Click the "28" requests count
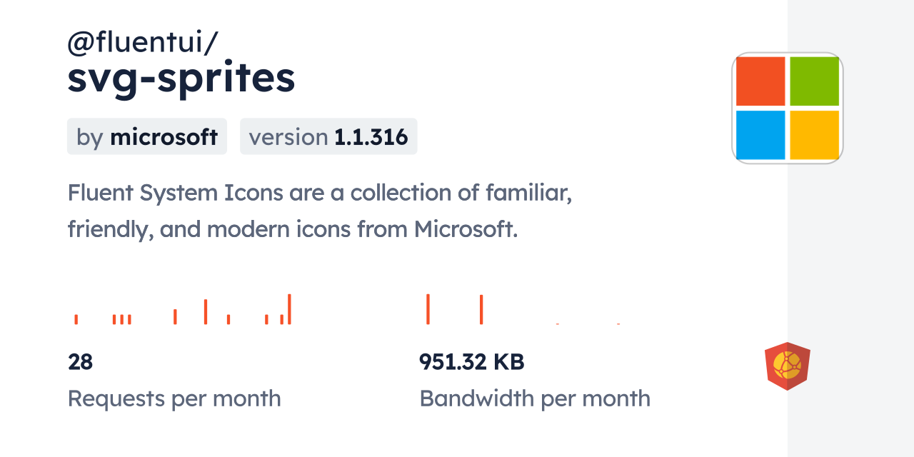This screenshot has height=457, width=914. (80, 362)
